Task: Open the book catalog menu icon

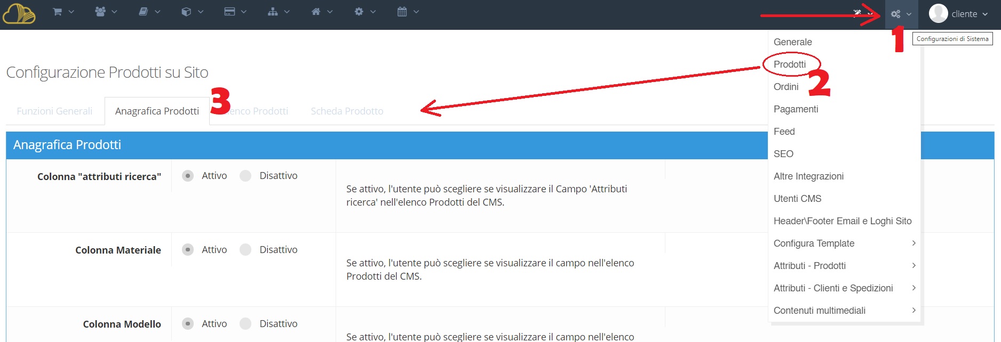Action: coord(144,12)
